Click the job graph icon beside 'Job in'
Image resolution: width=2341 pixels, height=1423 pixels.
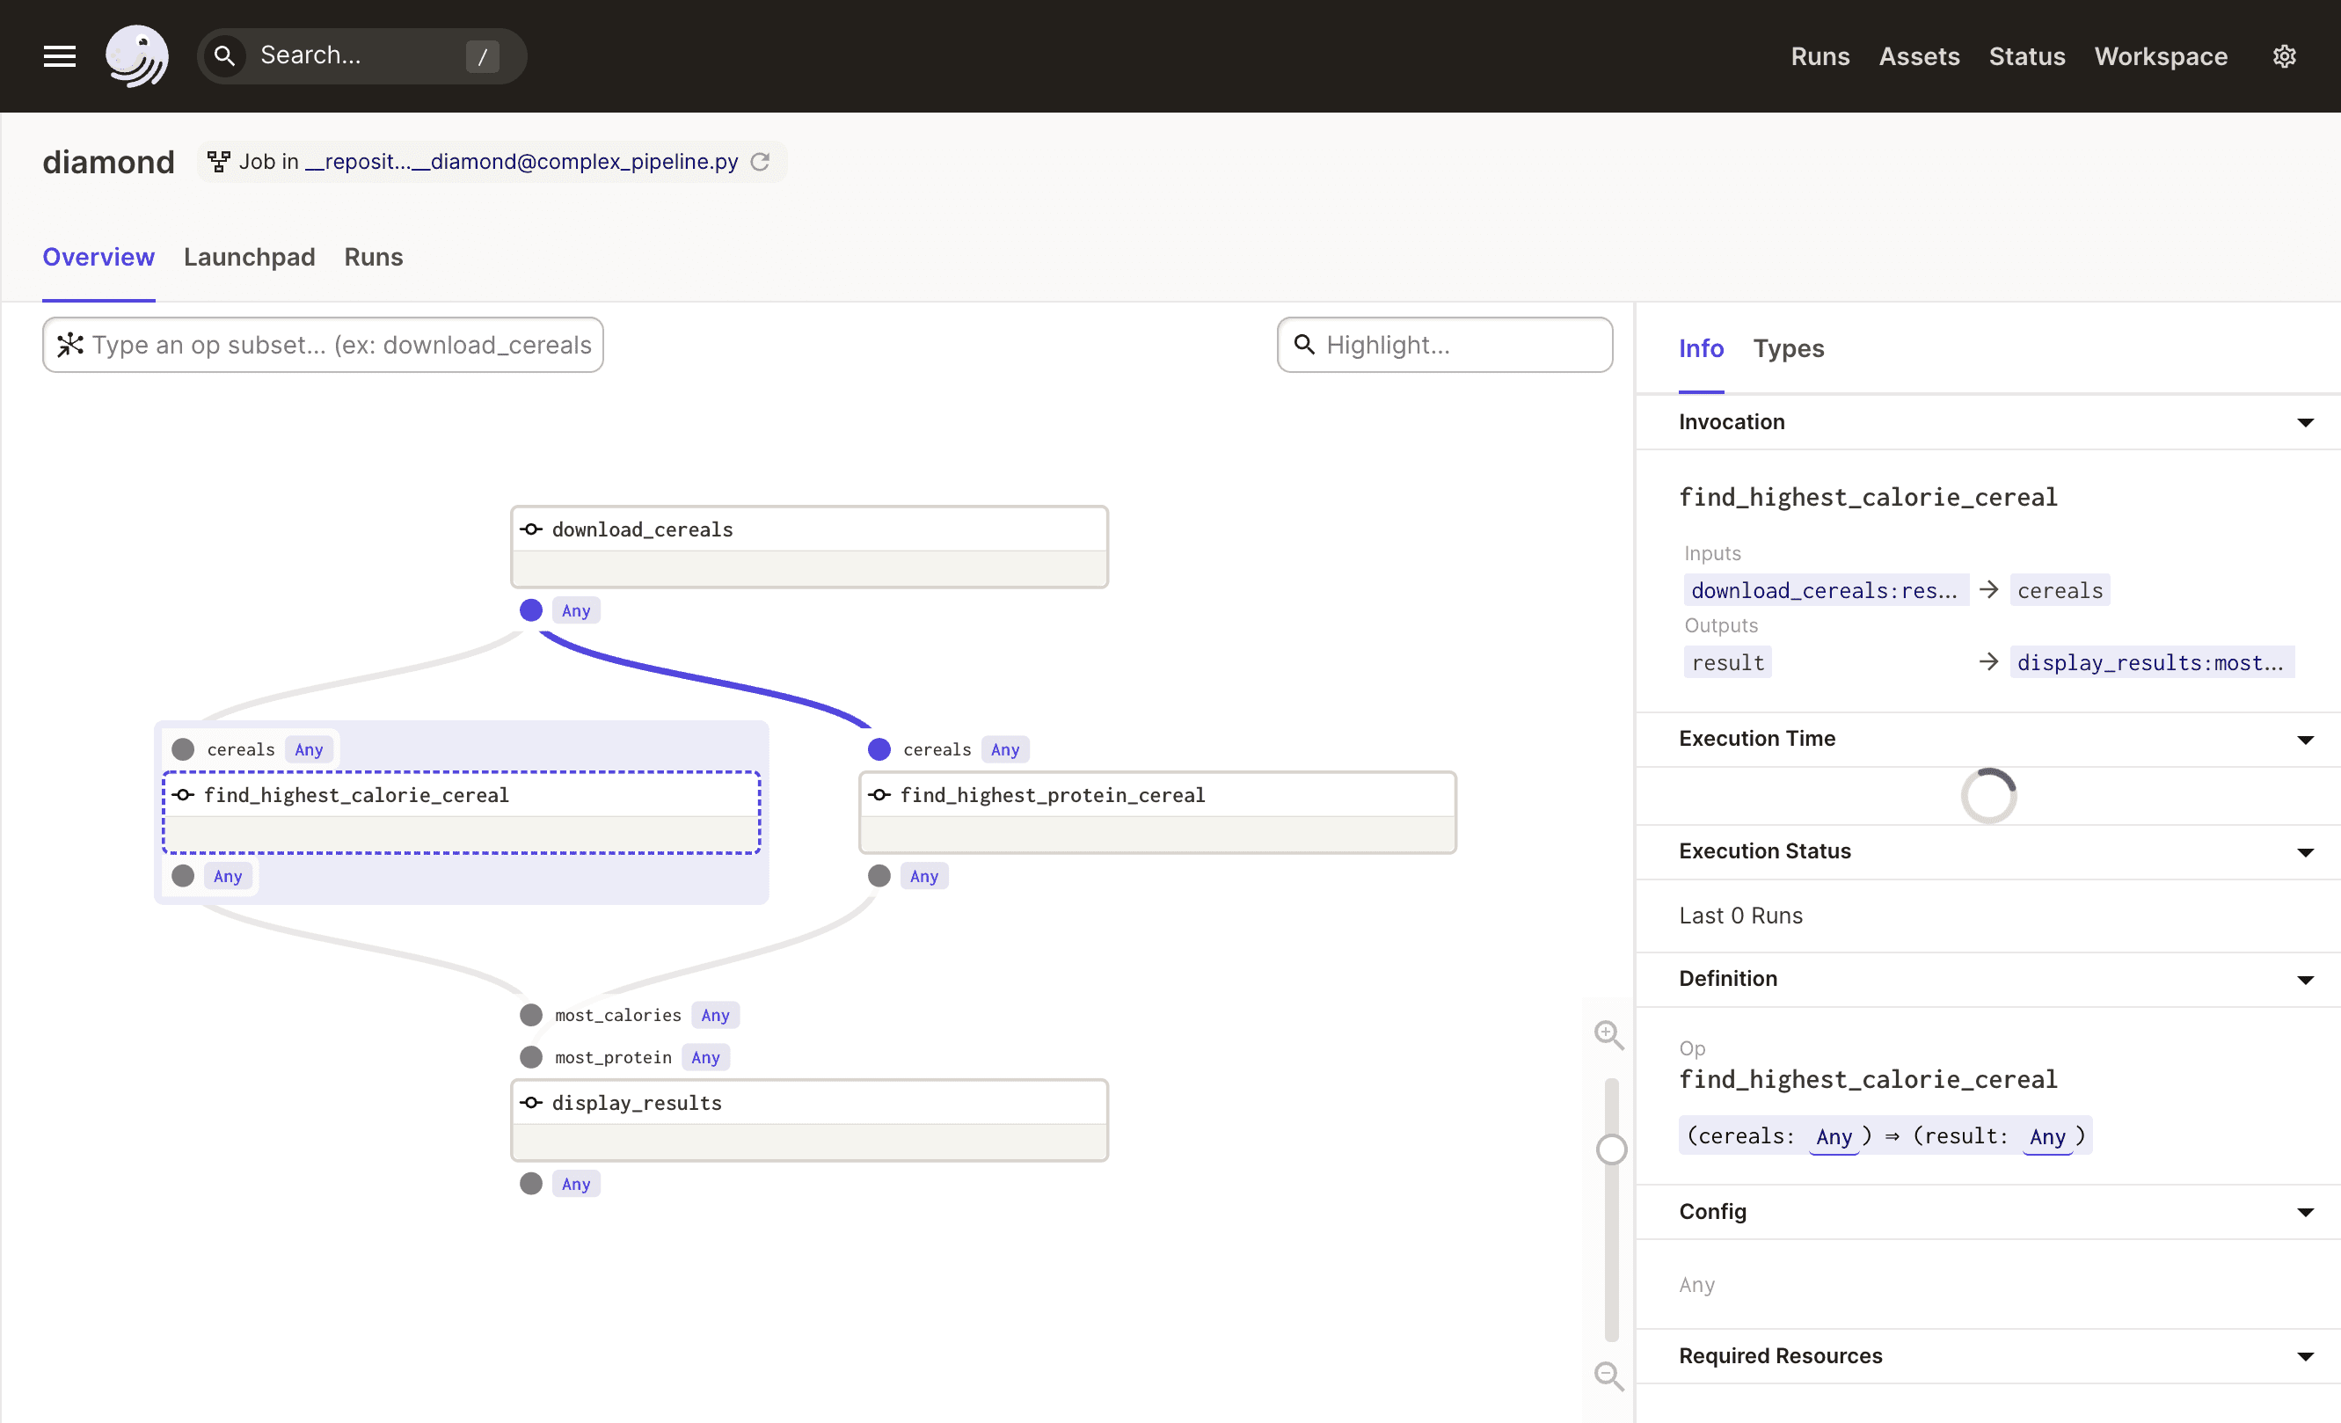(218, 162)
